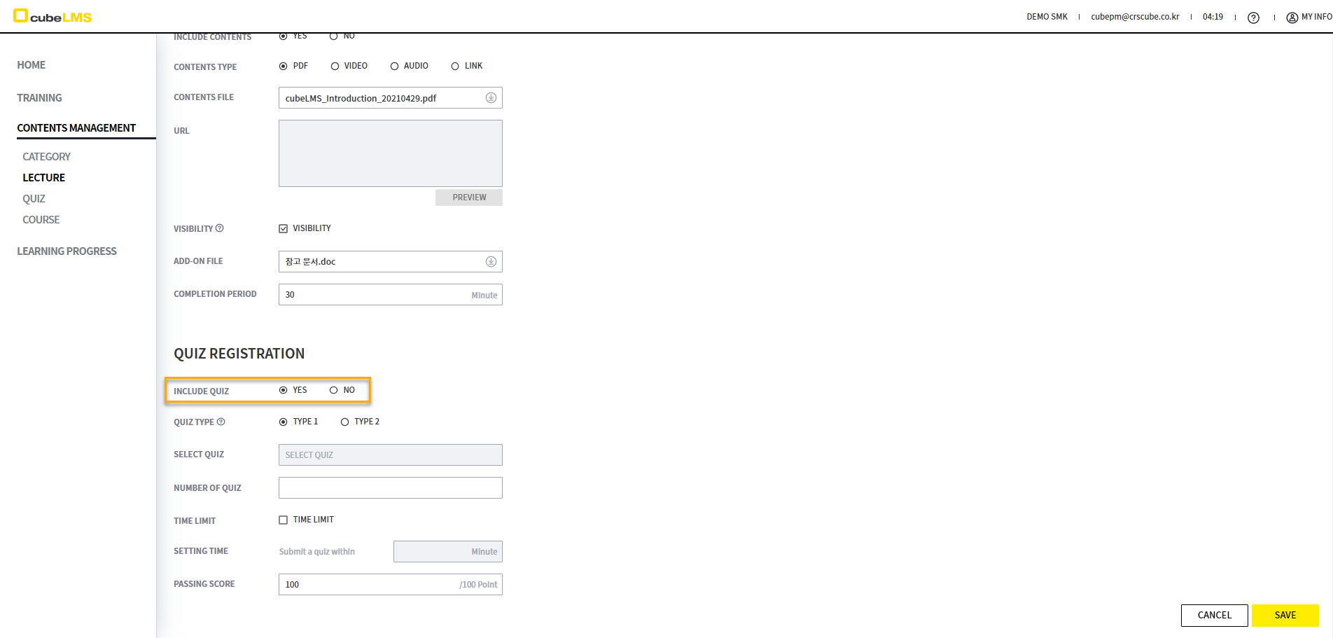Image resolution: width=1333 pixels, height=638 pixels.
Task: Open LEARNING PROGRESS in sidebar
Action: tap(67, 251)
